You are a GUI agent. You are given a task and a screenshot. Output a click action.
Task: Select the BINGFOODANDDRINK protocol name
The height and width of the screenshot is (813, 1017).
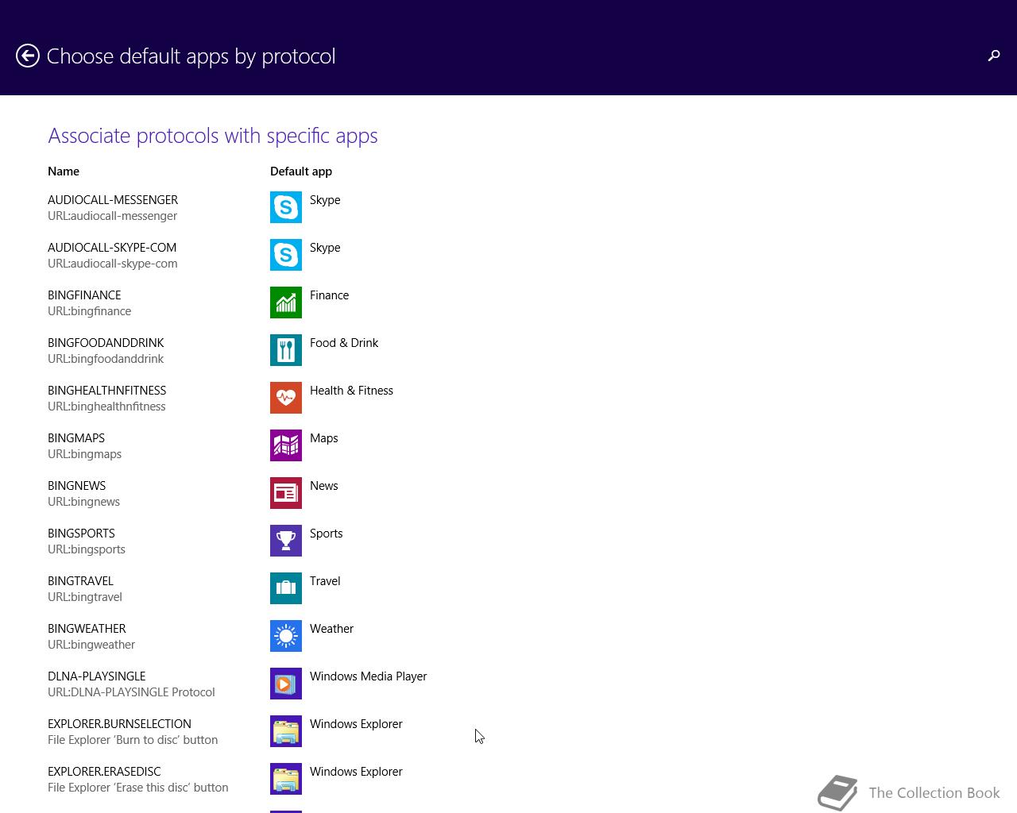pos(106,343)
